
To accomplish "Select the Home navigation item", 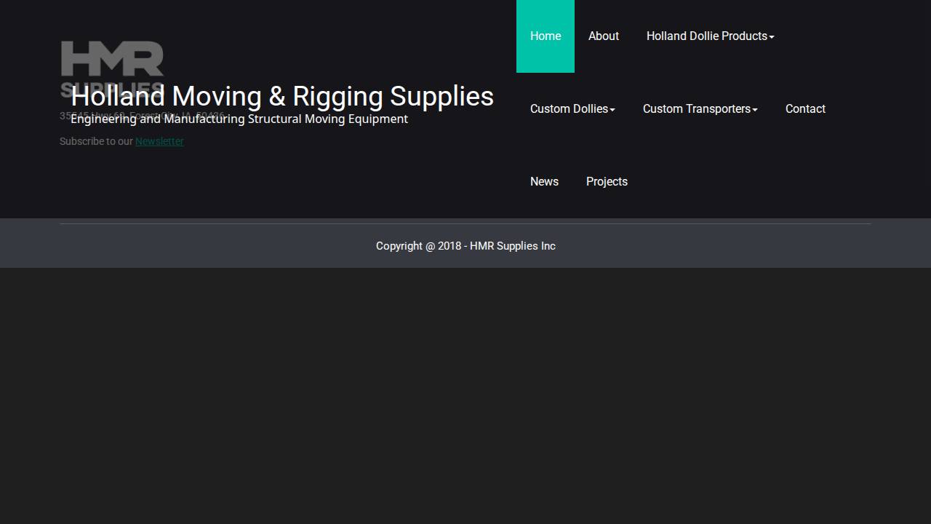I will pos(546,36).
